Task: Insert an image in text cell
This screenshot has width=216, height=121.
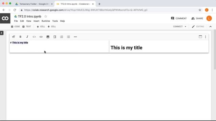Action: tap(48, 37)
